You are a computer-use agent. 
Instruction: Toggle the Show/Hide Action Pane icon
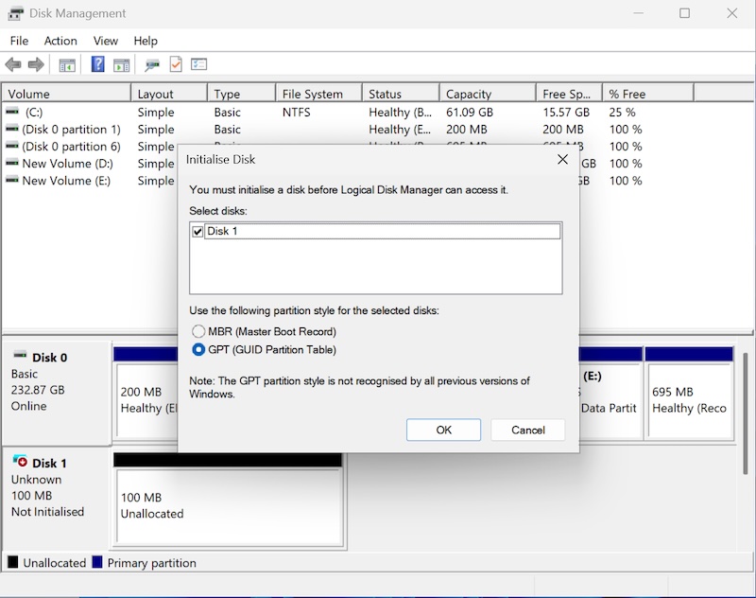pos(122,64)
